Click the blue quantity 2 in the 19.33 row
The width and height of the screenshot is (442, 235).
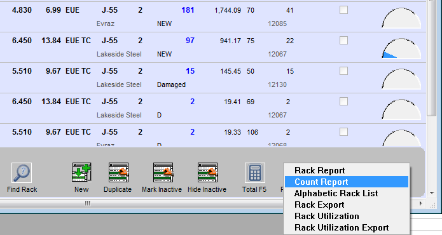(x=192, y=132)
